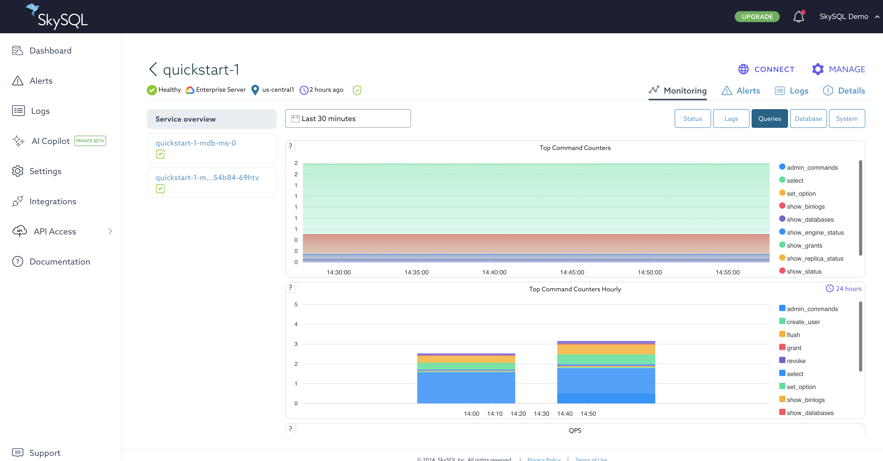Go back using the arrow beside quickstart-1

tap(153, 69)
